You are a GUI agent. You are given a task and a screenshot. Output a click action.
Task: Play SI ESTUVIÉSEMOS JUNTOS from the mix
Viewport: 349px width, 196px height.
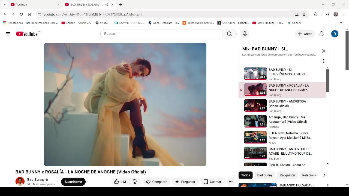point(282,74)
